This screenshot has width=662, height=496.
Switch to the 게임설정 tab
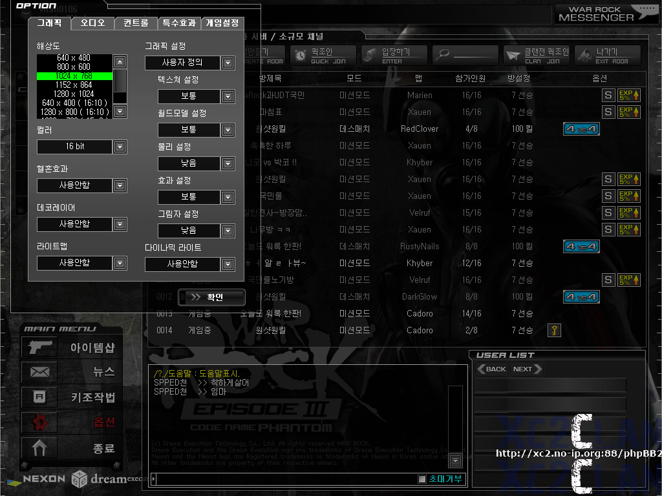[x=223, y=23]
